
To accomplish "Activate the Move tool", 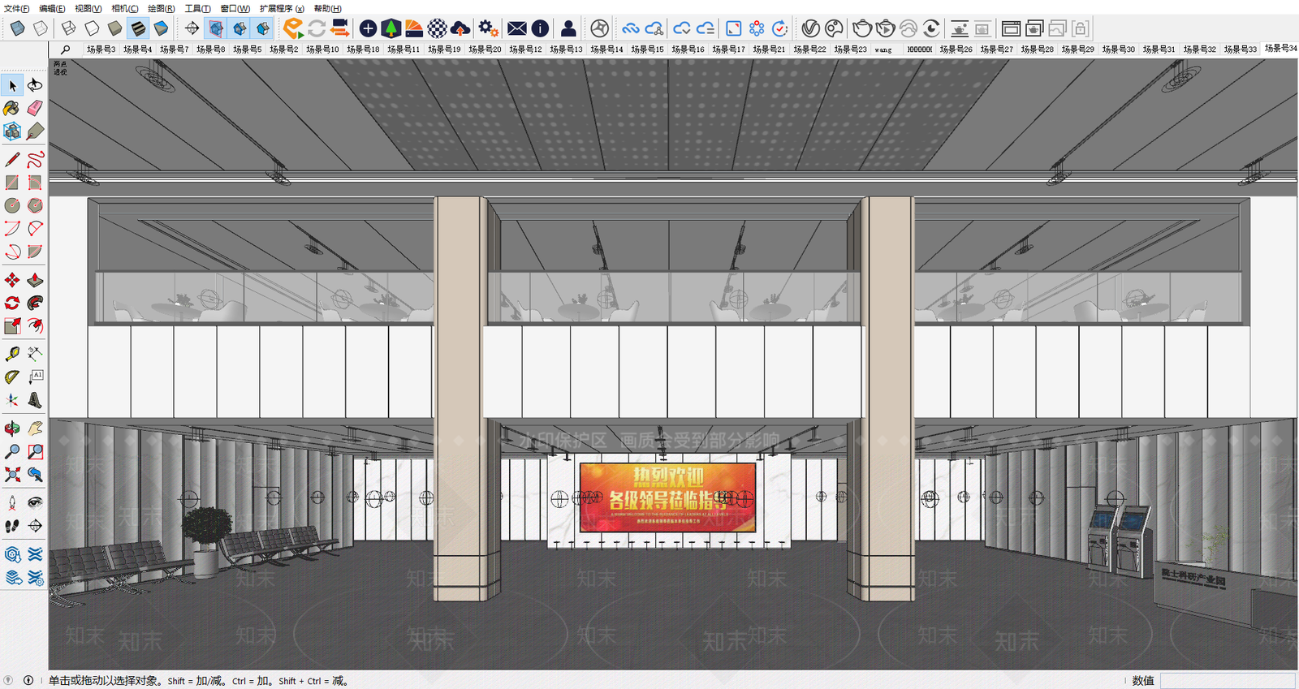I will pos(12,280).
